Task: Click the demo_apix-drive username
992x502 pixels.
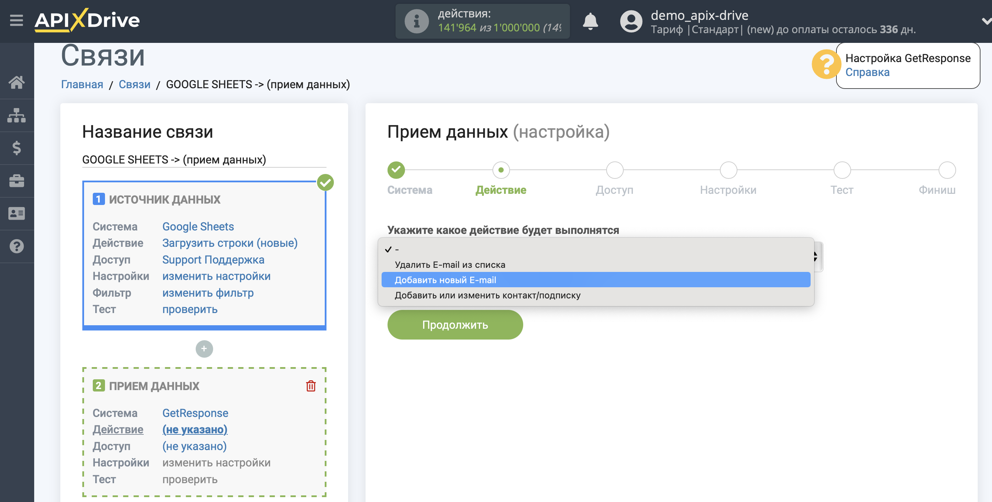Action: coord(699,15)
